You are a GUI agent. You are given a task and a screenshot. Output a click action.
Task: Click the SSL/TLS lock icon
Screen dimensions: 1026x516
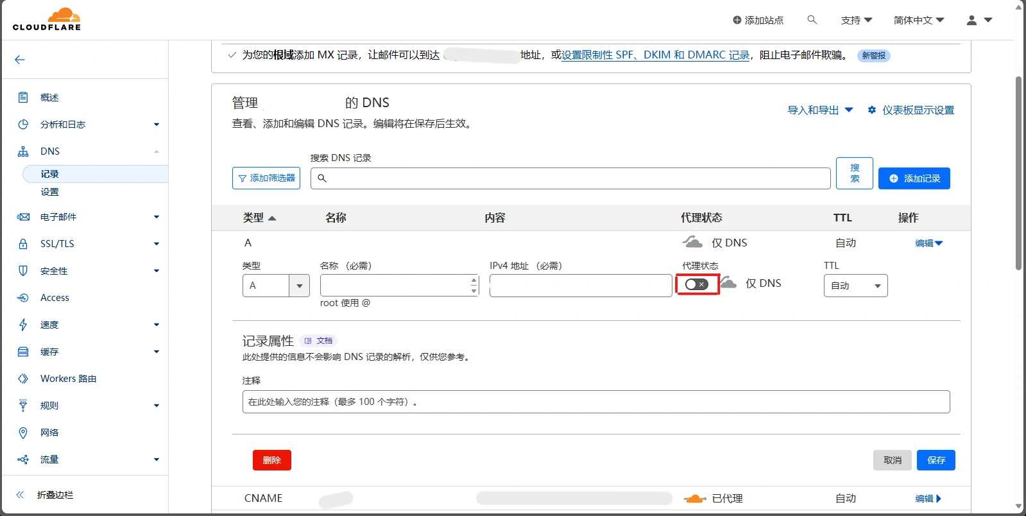click(23, 244)
